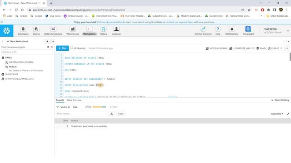Expand the SATADRU user menu

click(x=288, y=31)
